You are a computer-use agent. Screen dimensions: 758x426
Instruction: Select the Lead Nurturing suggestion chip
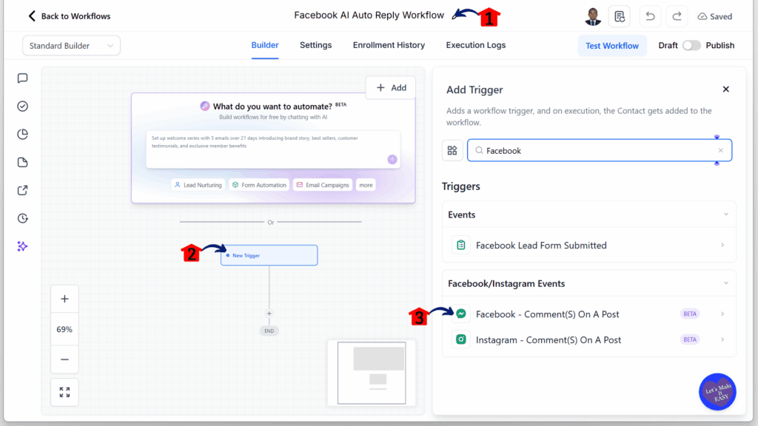[x=198, y=185]
